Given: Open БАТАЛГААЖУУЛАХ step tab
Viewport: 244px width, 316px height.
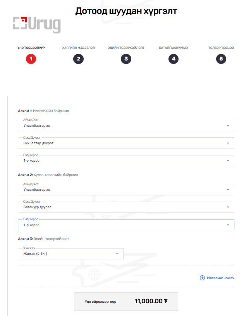Looking at the screenshot, I should pyautogui.click(x=174, y=48).
